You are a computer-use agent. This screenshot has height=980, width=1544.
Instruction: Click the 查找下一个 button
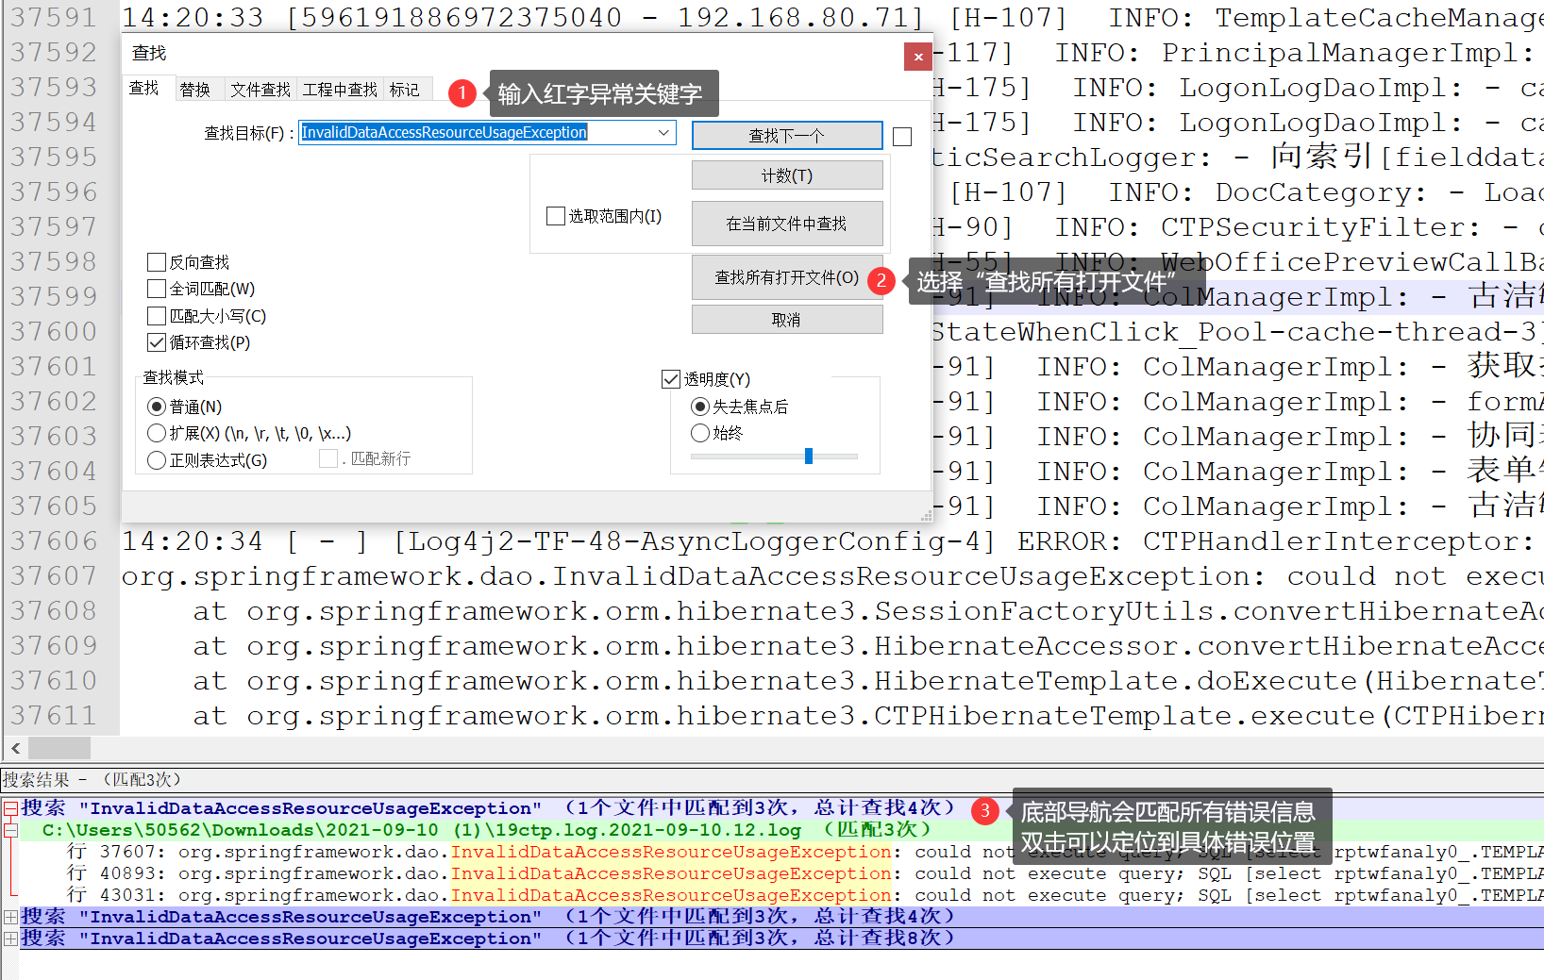coord(787,136)
